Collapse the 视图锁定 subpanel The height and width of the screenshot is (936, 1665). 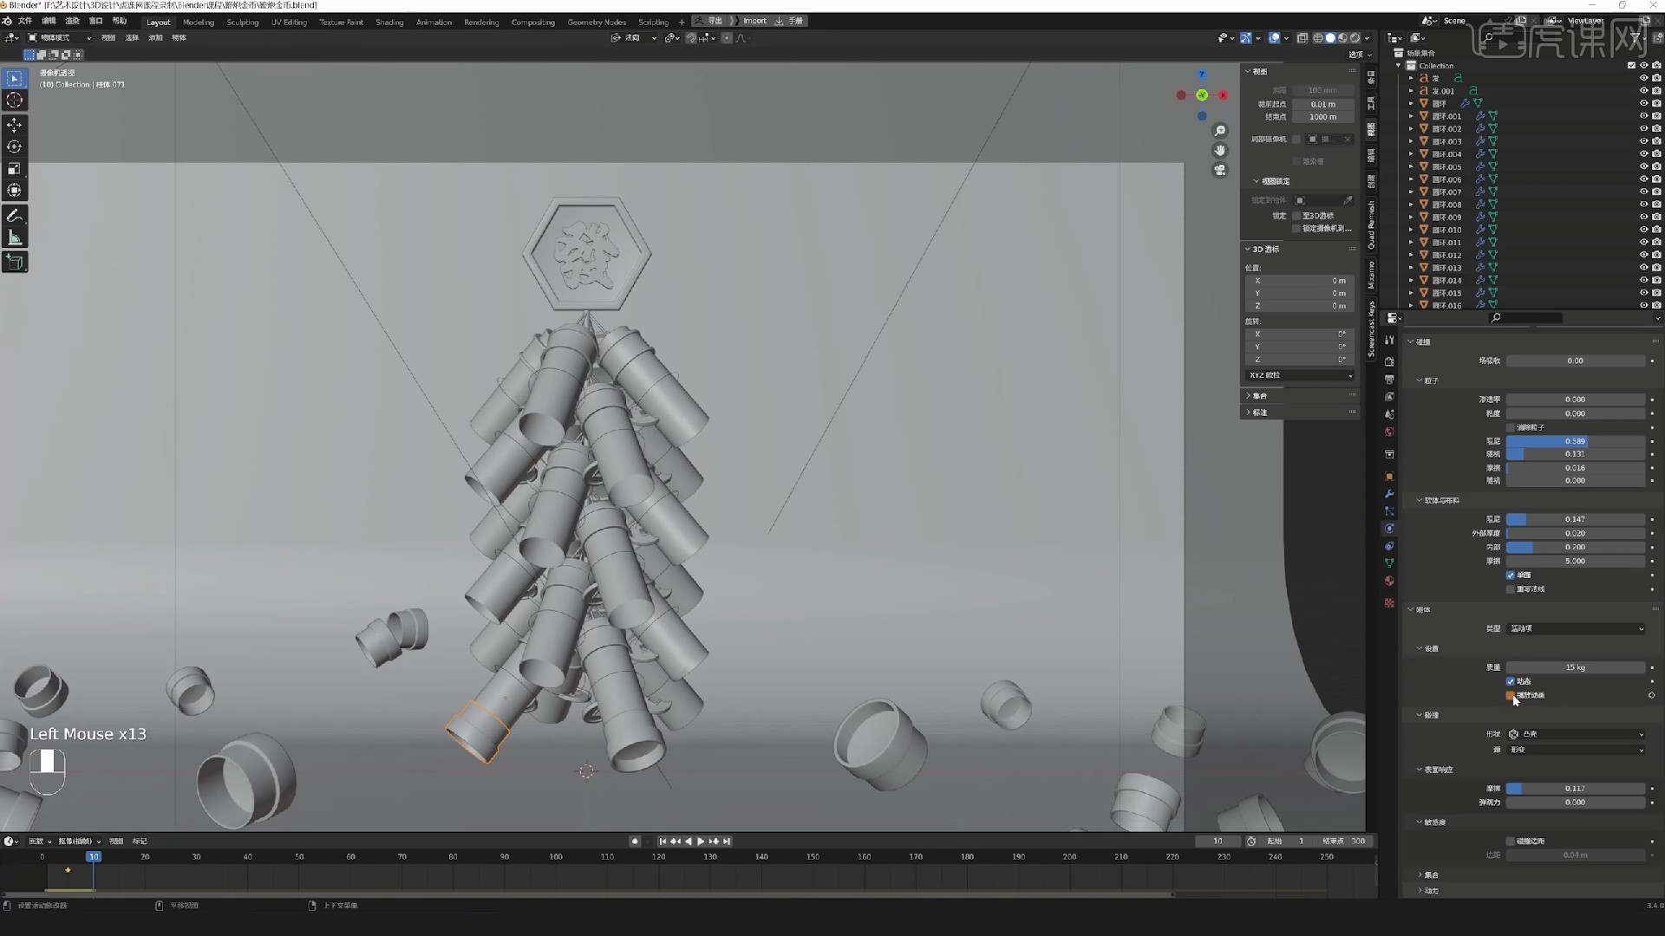pos(1257,181)
